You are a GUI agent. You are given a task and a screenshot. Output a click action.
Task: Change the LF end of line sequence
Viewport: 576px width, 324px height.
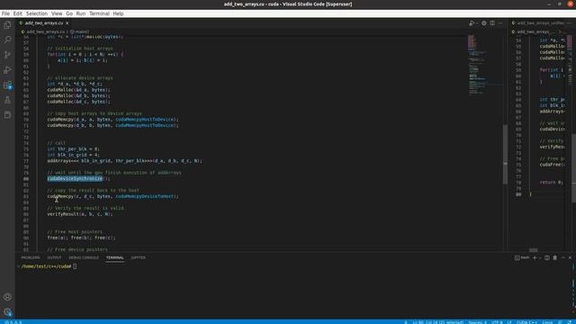[x=509, y=322]
